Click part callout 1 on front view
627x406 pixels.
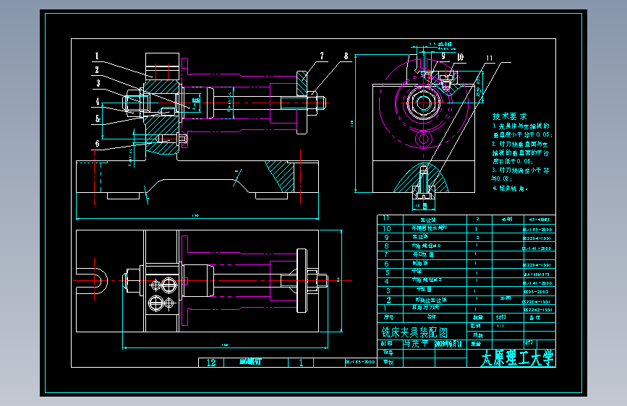[x=97, y=56]
